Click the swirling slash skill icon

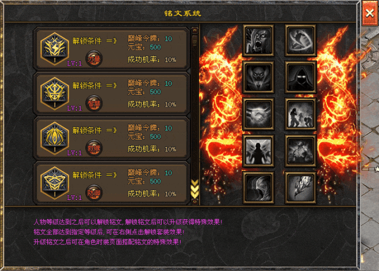(x=300, y=41)
